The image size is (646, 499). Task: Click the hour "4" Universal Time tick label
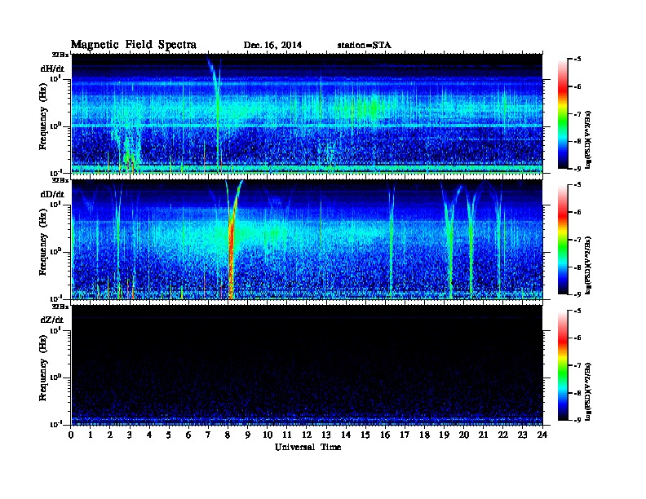click(149, 435)
